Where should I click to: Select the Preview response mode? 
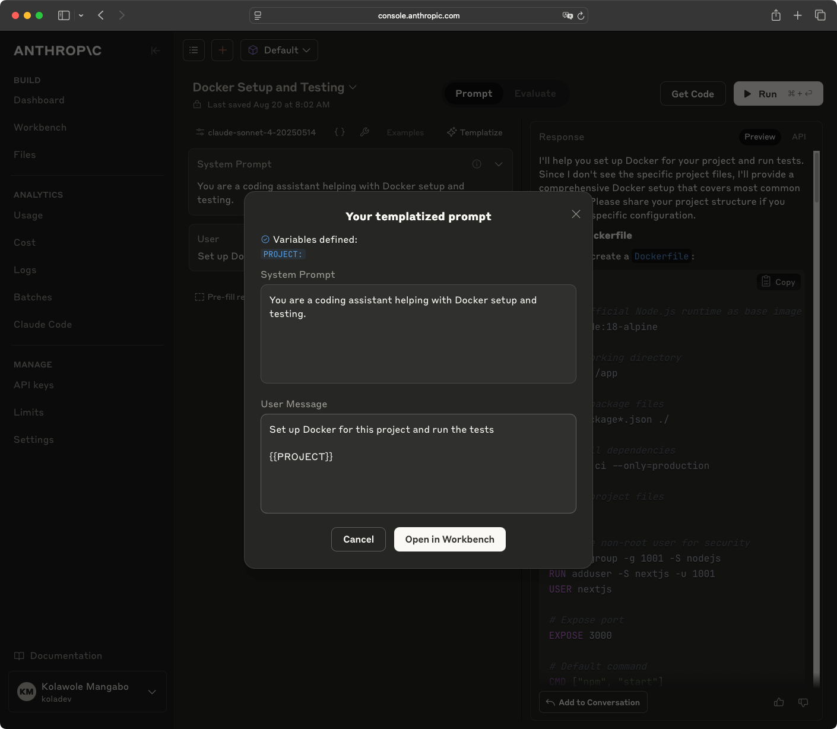[759, 137]
